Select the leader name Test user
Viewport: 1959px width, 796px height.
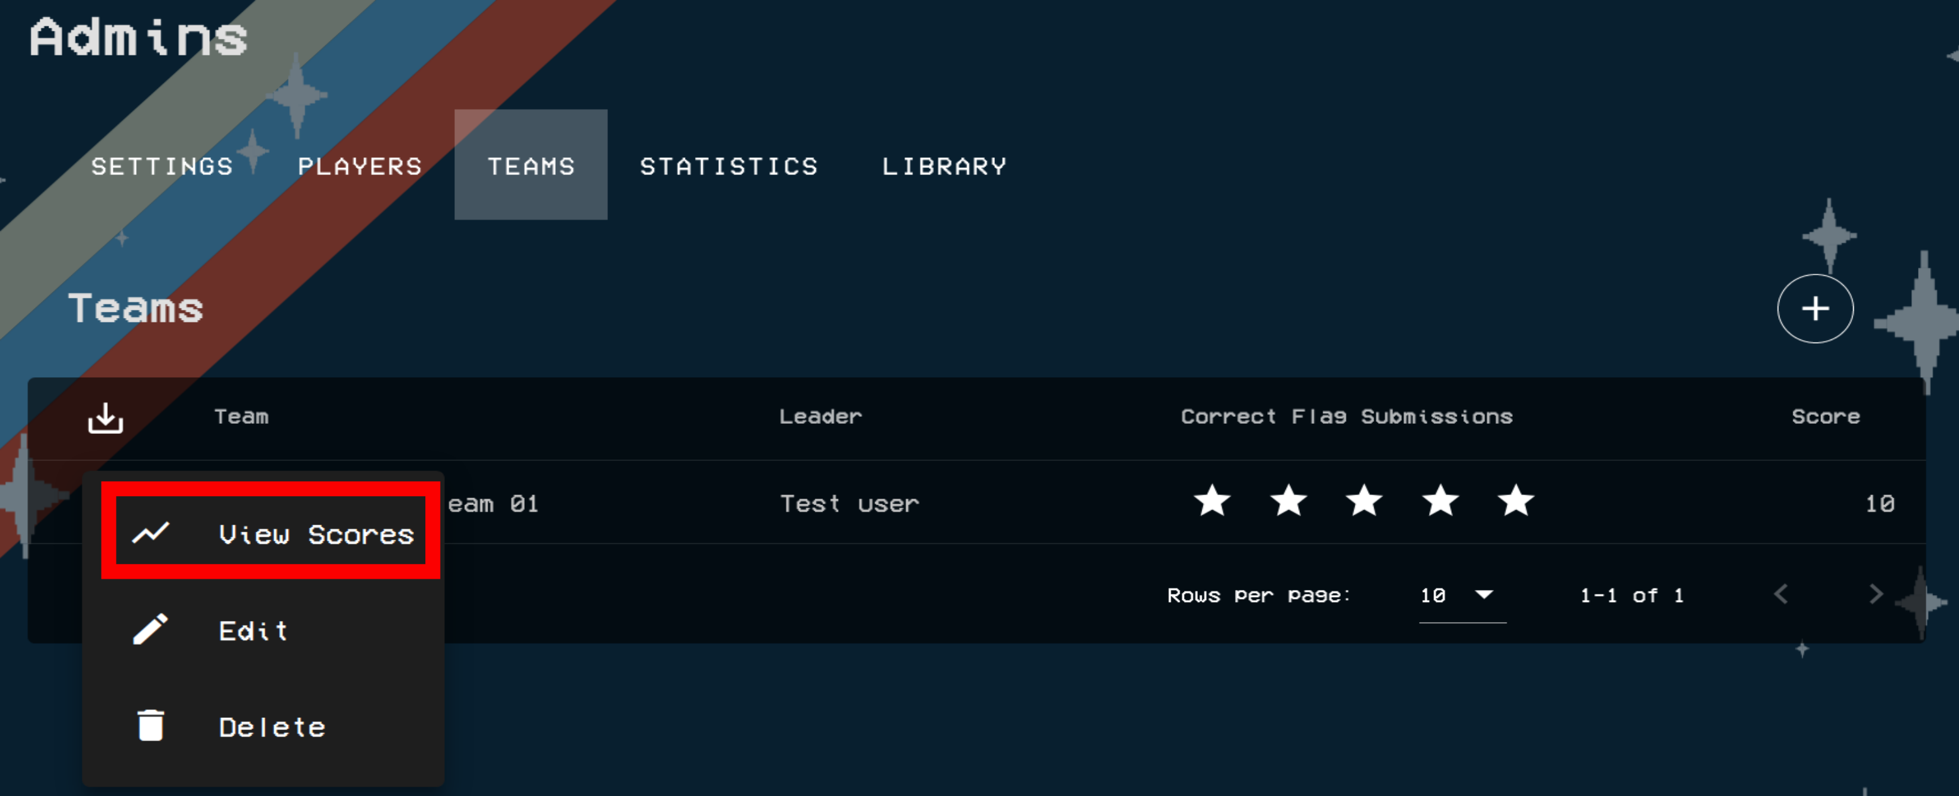[849, 503]
